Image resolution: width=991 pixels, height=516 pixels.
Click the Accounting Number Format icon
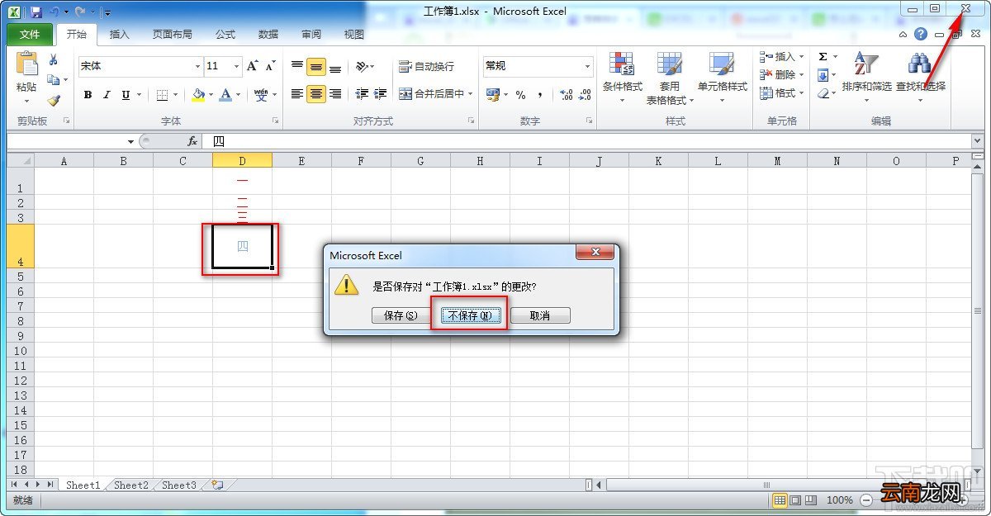(x=493, y=95)
